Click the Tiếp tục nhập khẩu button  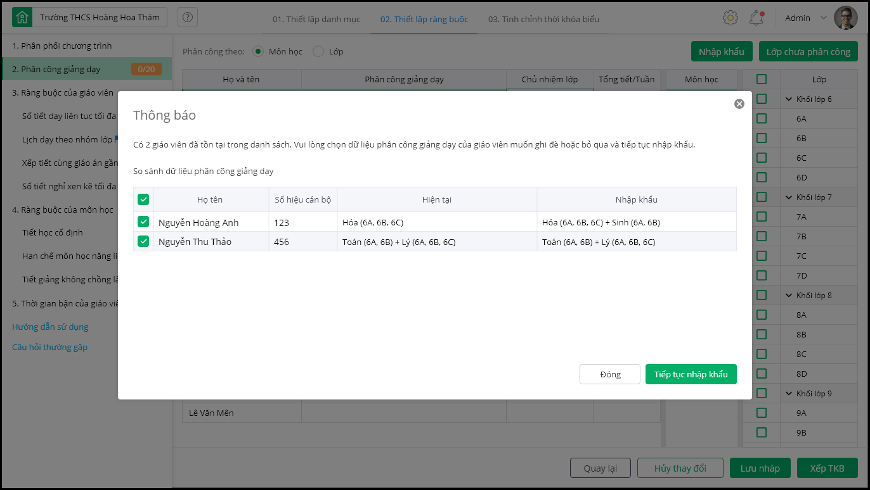pos(691,374)
